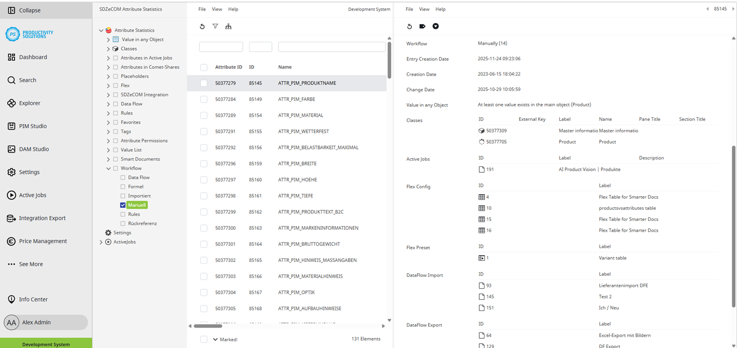Viewport: 737px width, 348px height.
Task: Click inside the Attribute ID filter field
Action: pyautogui.click(x=221, y=46)
